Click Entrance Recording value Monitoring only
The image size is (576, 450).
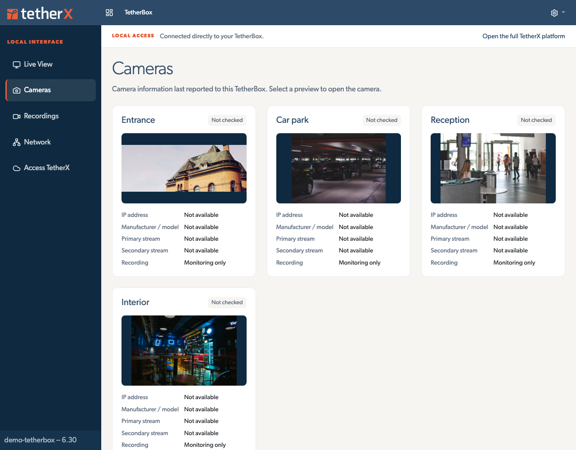coord(205,263)
